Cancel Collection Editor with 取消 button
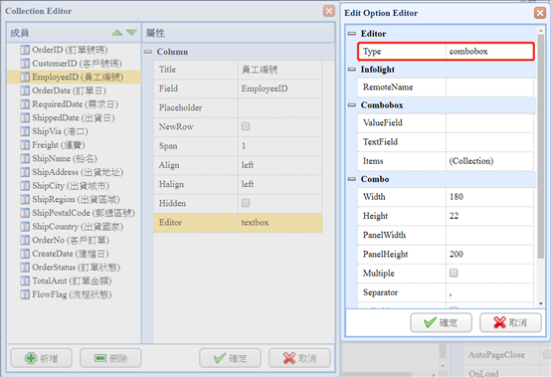The height and width of the screenshot is (377, 551). pyautogui.click(x=299, y=358)
